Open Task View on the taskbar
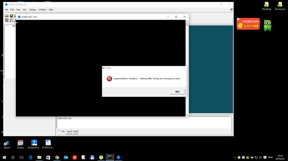 click(22, 157)
